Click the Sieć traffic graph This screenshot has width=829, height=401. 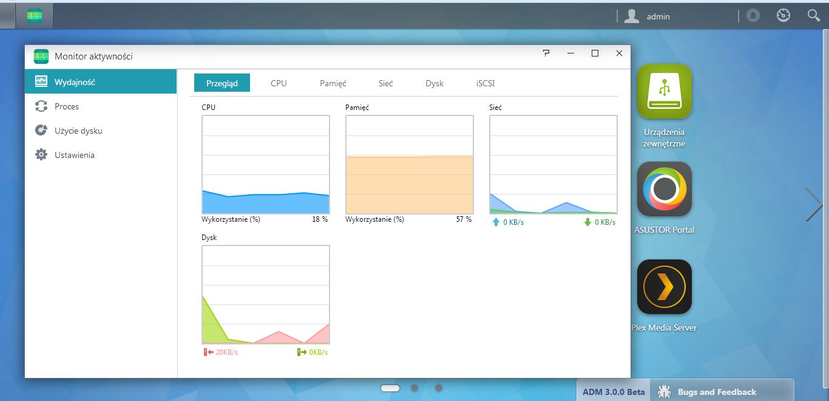click(553, 164)
